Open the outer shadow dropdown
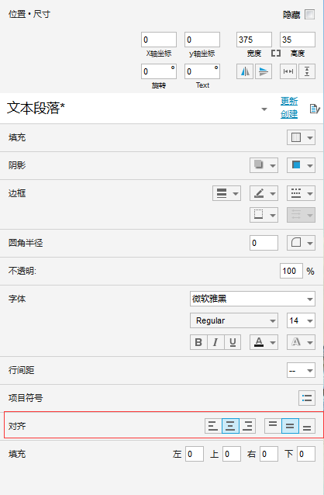This screenshot has height=495, width=324. tap(264, 165)
